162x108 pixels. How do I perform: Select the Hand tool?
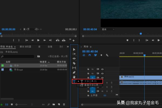[74, 77]
